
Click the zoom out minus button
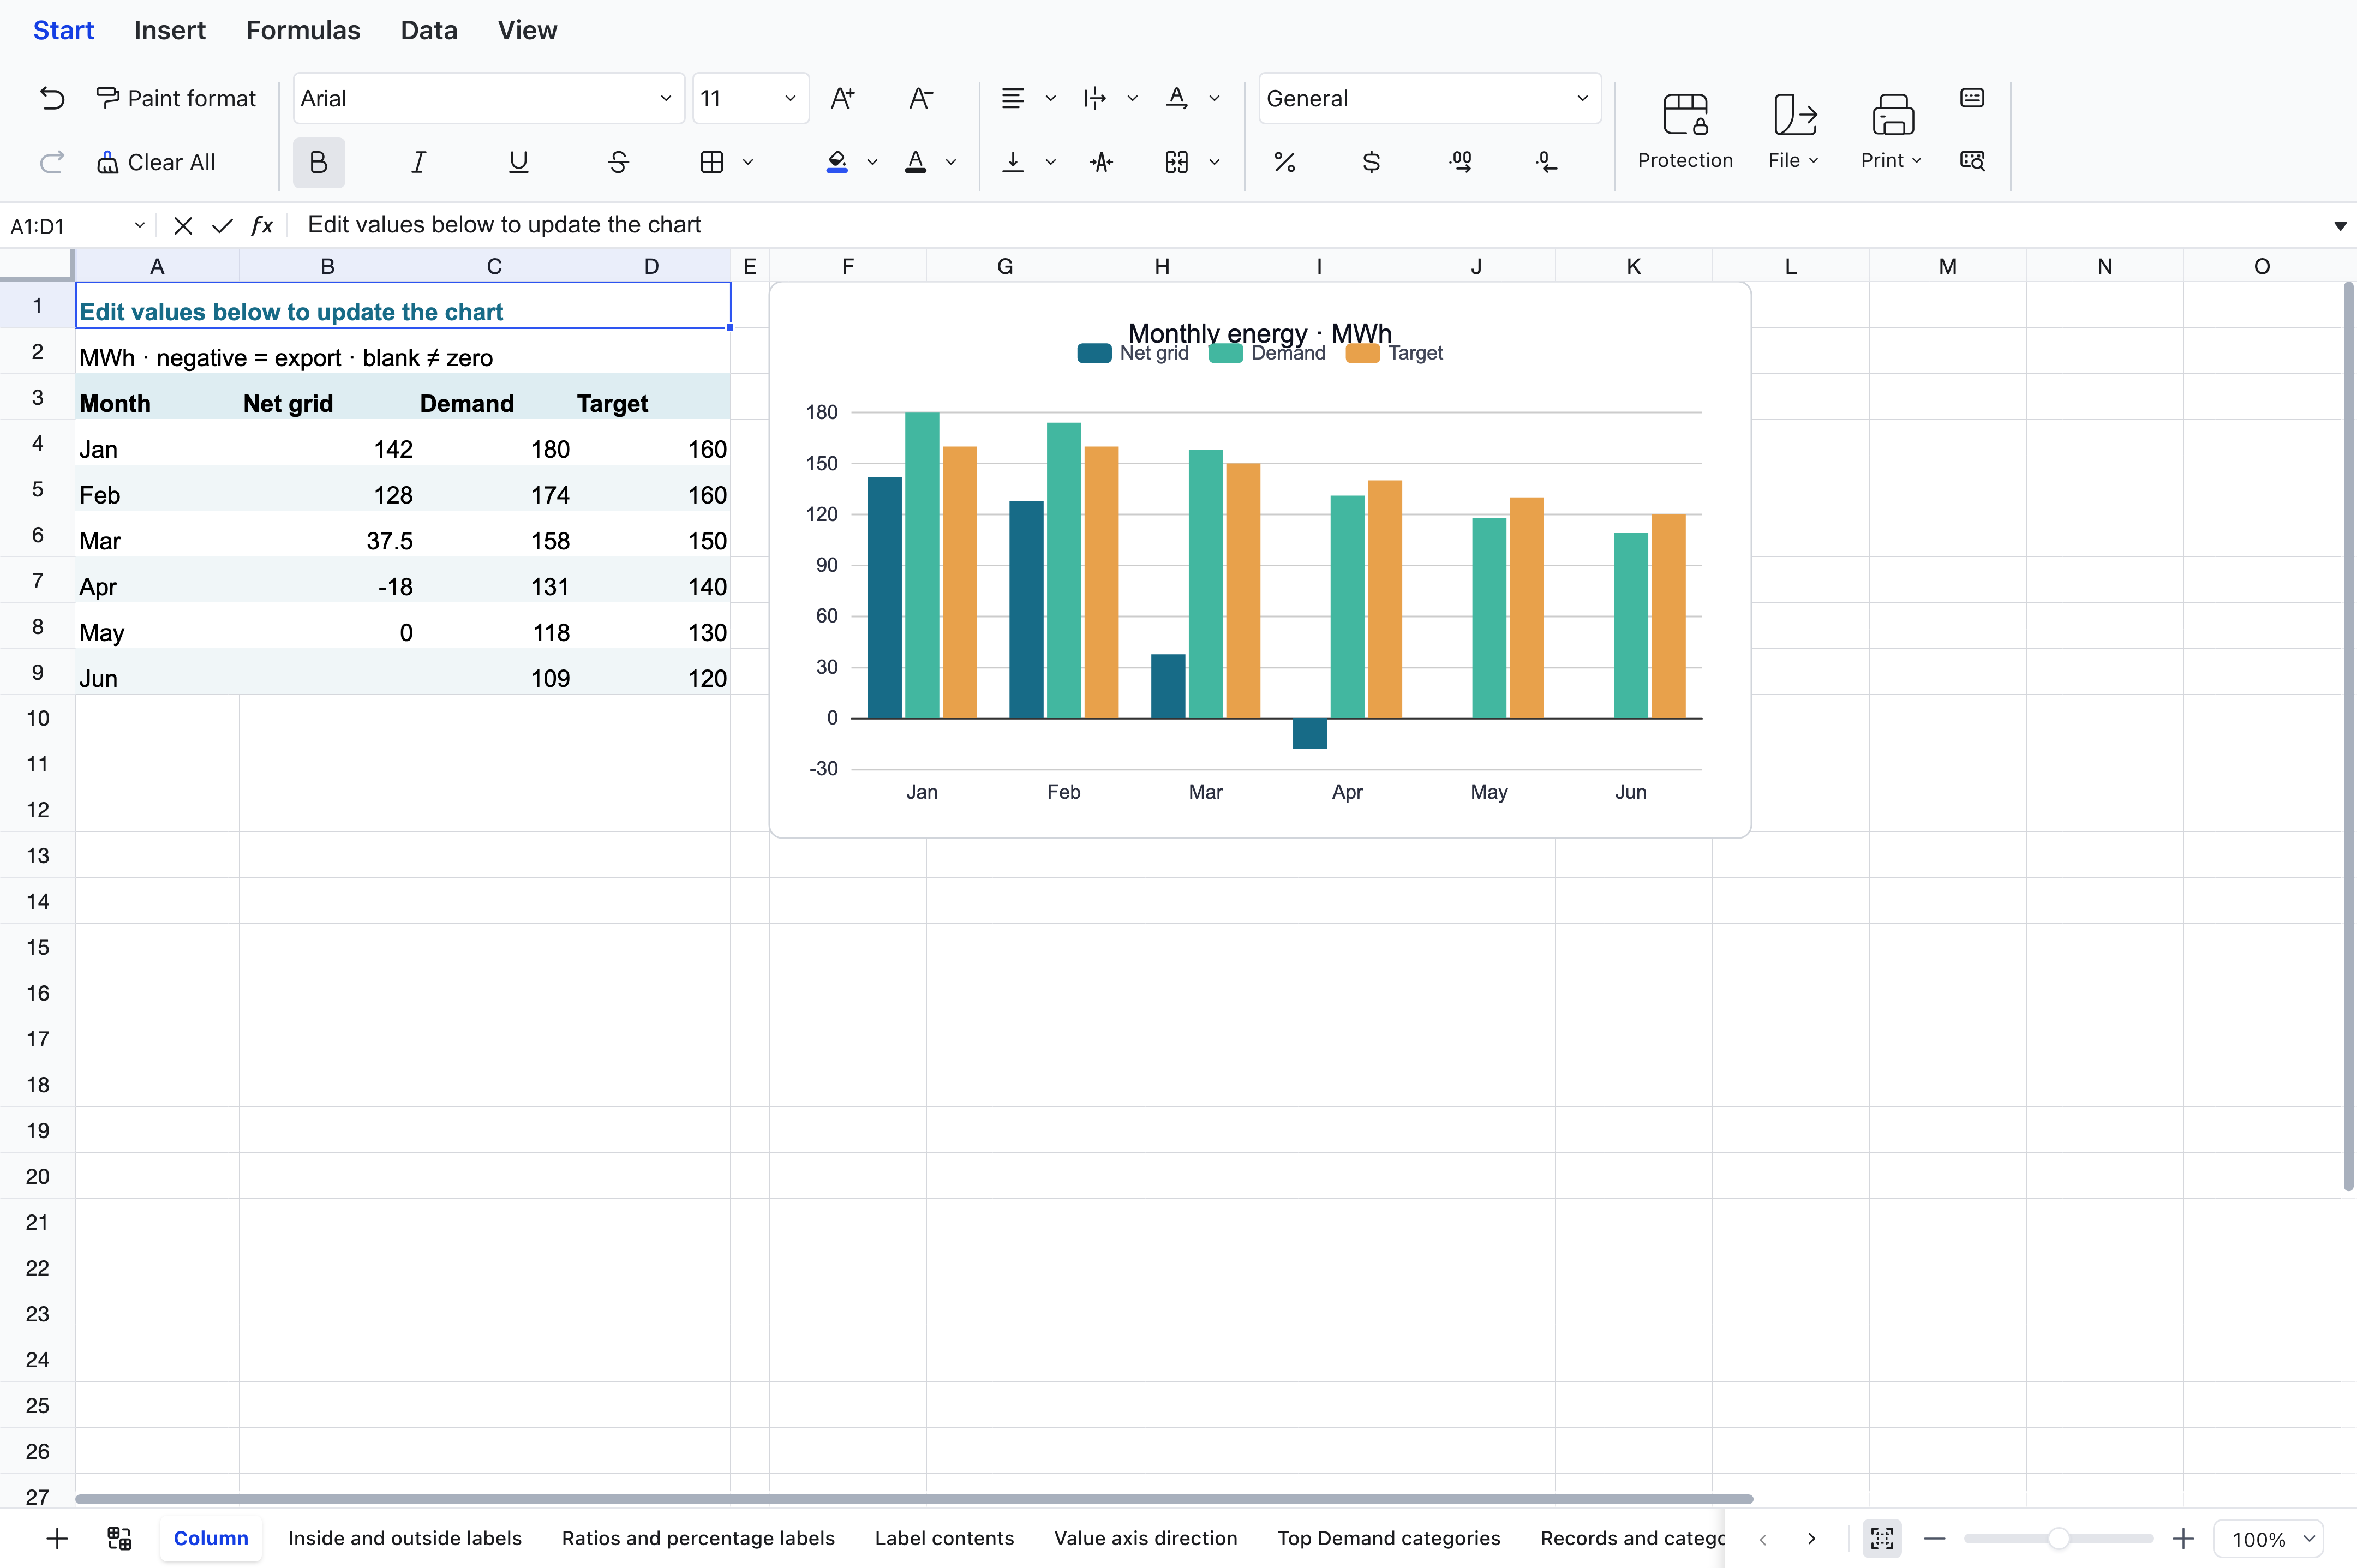(1935, 1538)
